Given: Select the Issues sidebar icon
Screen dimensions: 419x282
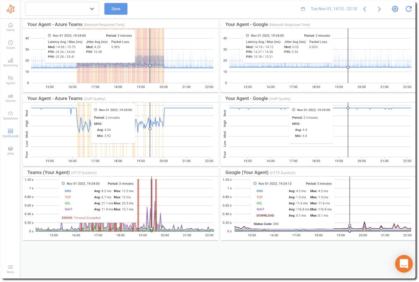Looking at the screenshot, I should [10, 45].
